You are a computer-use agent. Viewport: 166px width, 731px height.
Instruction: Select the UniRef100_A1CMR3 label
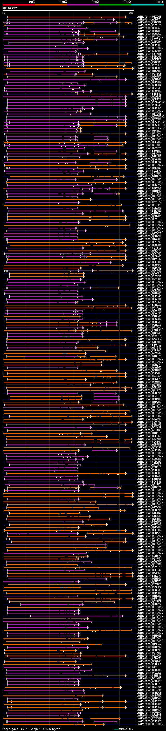click(149, 71)
